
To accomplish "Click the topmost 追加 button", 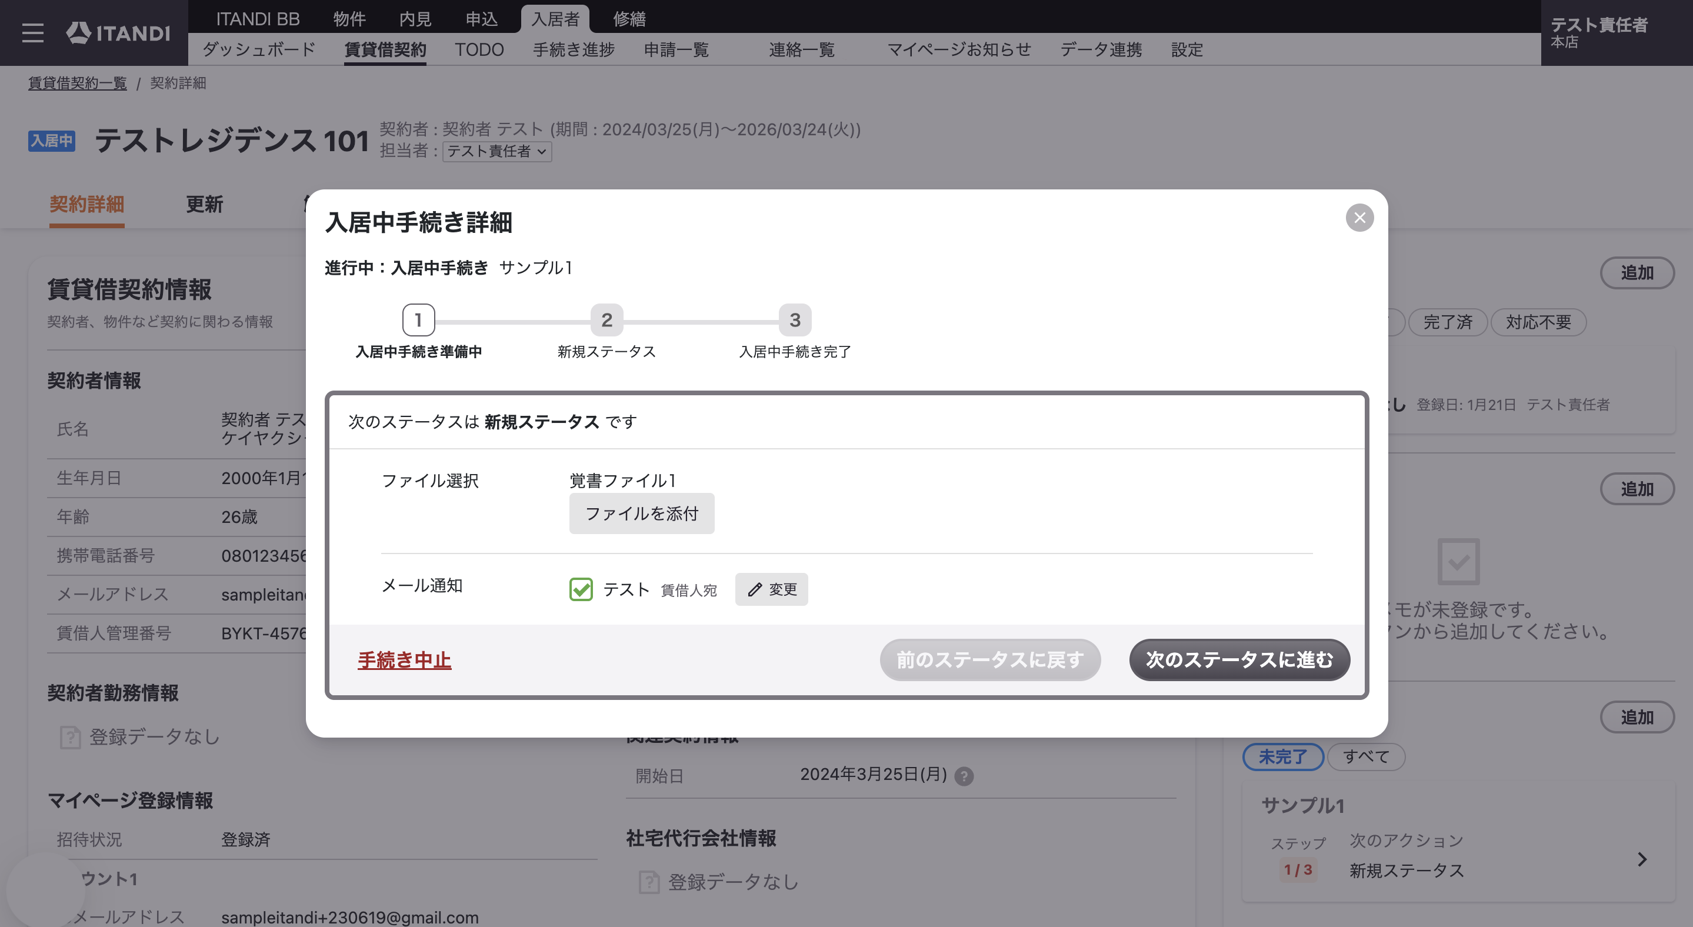I will coord(1637,273).
